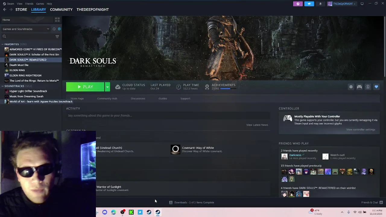Open the Steam menu
386x217 pixels.
pos(8,4)
